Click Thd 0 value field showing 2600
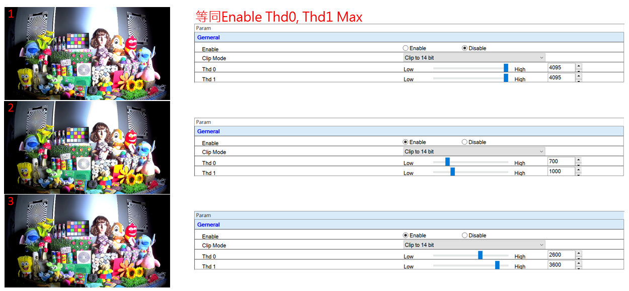 point(561,255)
